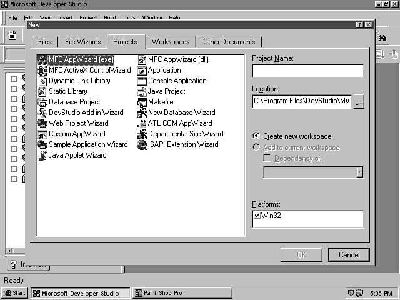Open the Windows Start menu
This screenshot has height=300, width=400.
point(15,292)
